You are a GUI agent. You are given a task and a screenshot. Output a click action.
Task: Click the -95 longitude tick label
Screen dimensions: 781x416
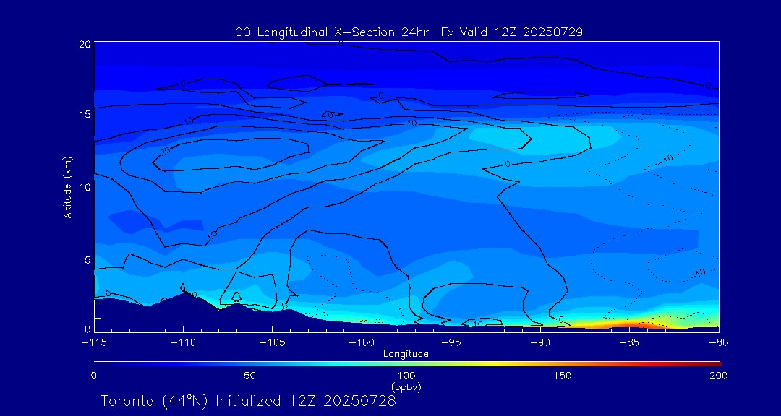(451, 343)
